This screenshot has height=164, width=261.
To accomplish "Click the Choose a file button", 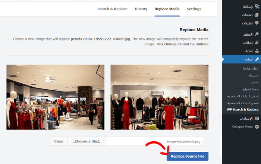I will 86,141.
